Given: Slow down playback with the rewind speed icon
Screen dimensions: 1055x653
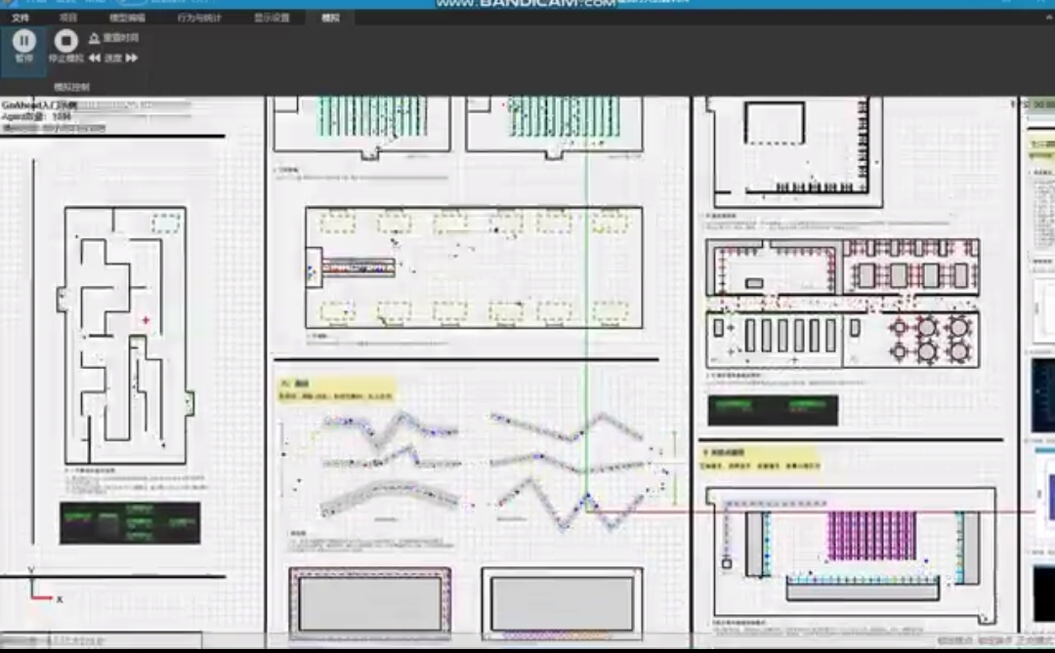Looking at the screenshot, I should [x=94, y=58].
